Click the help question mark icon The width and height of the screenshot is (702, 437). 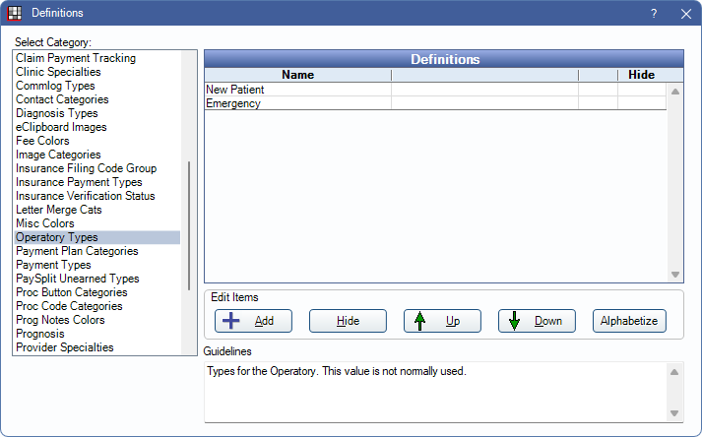654,13
